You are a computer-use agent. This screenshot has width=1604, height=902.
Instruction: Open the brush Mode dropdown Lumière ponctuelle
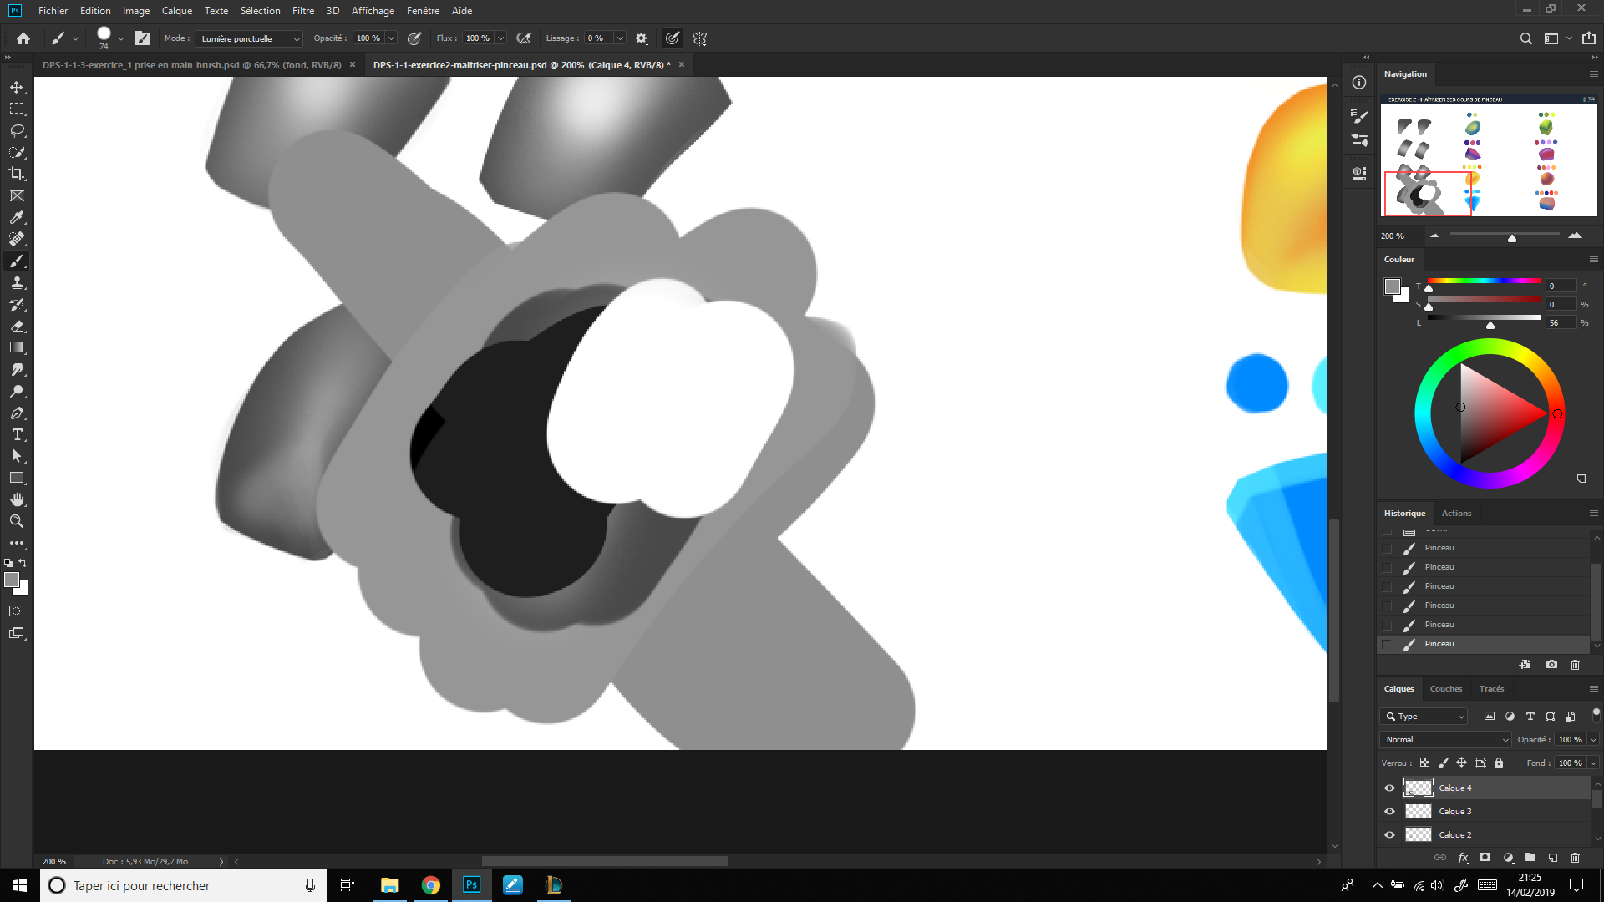point(249,38)
